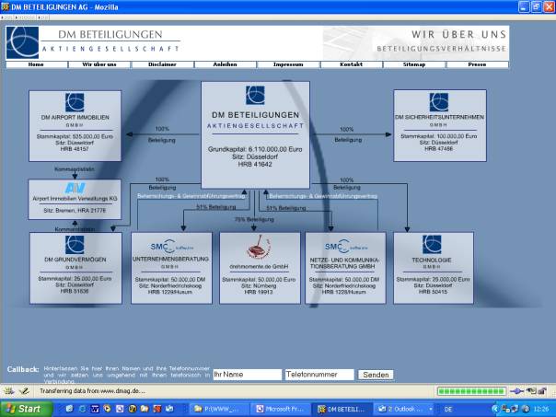
Task: Click 'UNTERNEHMENSBERATUNG' company name
Action: pos(170,260)
